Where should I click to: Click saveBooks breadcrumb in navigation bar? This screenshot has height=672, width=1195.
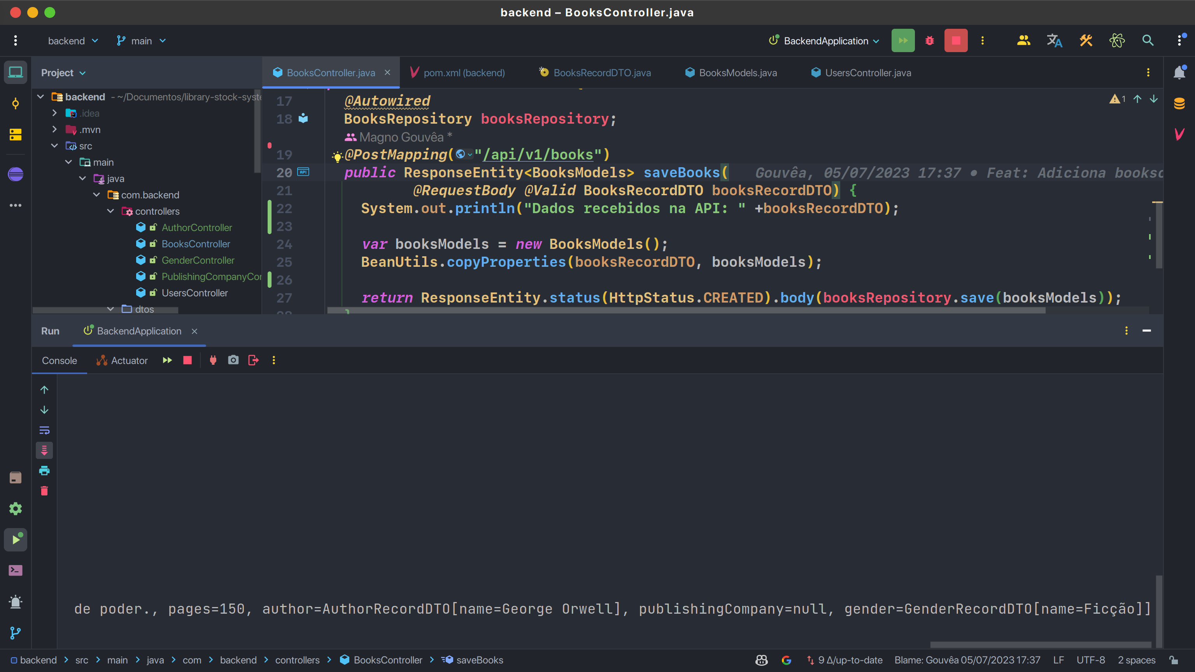[x=472, y=660]
